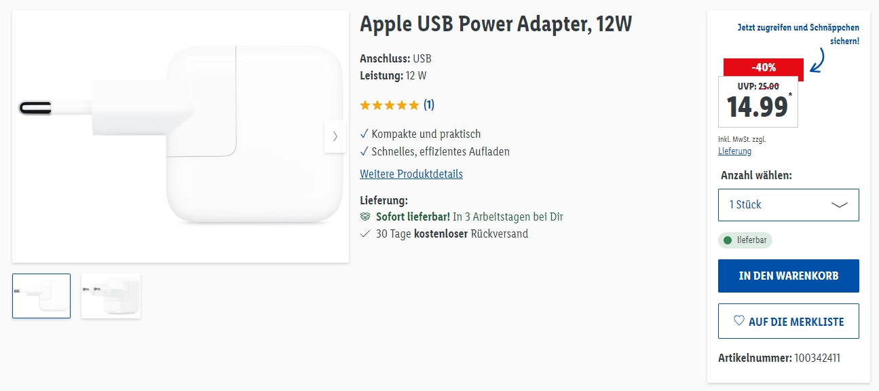
Task: Select the first product thumbnail
Action: point(41,296)
